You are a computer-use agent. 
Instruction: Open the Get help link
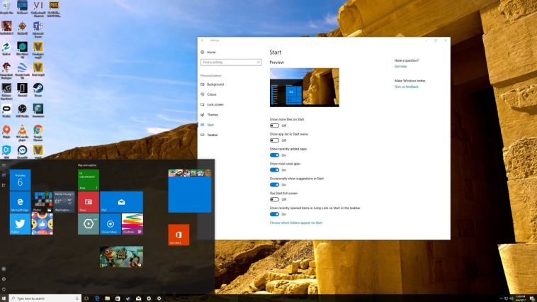tap(401, 67)
